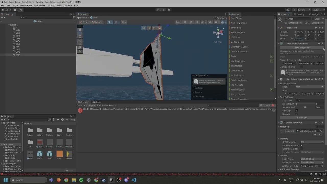Open the Gizmos globe button

pos(223,22)
